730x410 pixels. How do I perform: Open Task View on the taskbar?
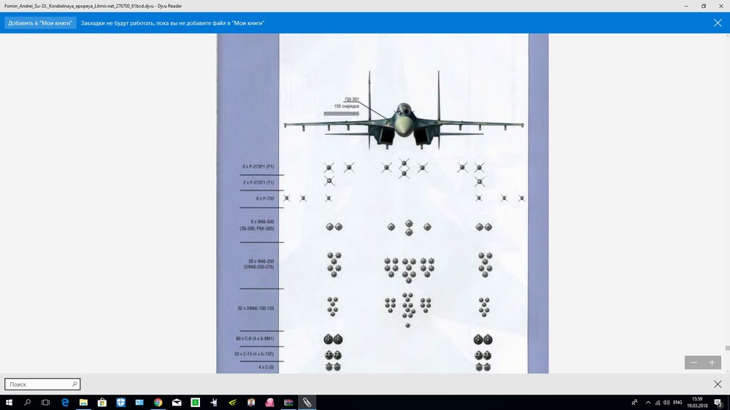(45, 403)
